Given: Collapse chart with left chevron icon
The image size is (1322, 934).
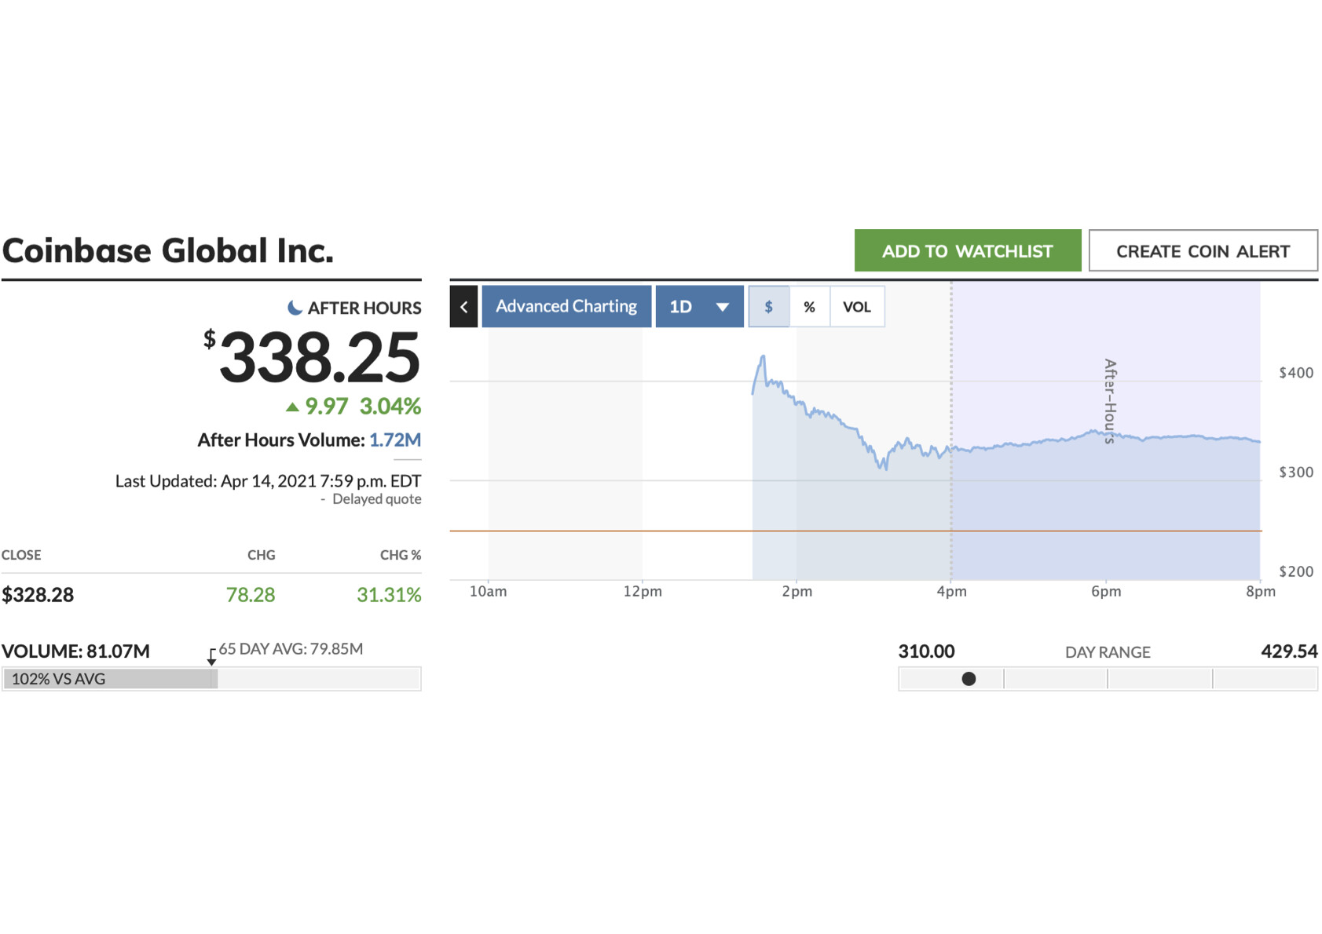Looking at the screenshot, I should point(463,307).
